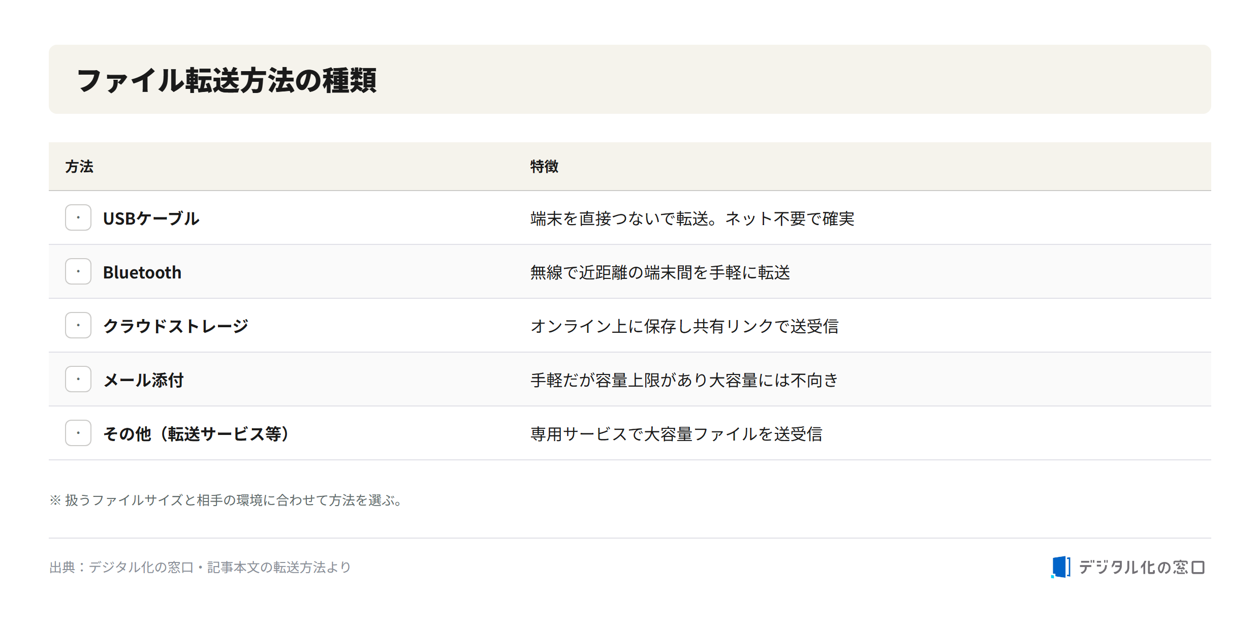Click the ファイル転送方法の種類 title
The image size is (1260, 626).
[x=227, y=80]
